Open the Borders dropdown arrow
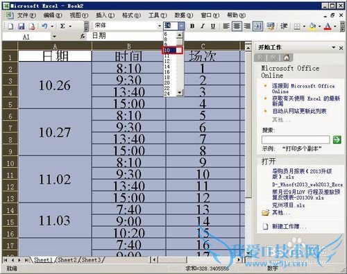This screenshot has width=347, height=274. coord(304,26)
